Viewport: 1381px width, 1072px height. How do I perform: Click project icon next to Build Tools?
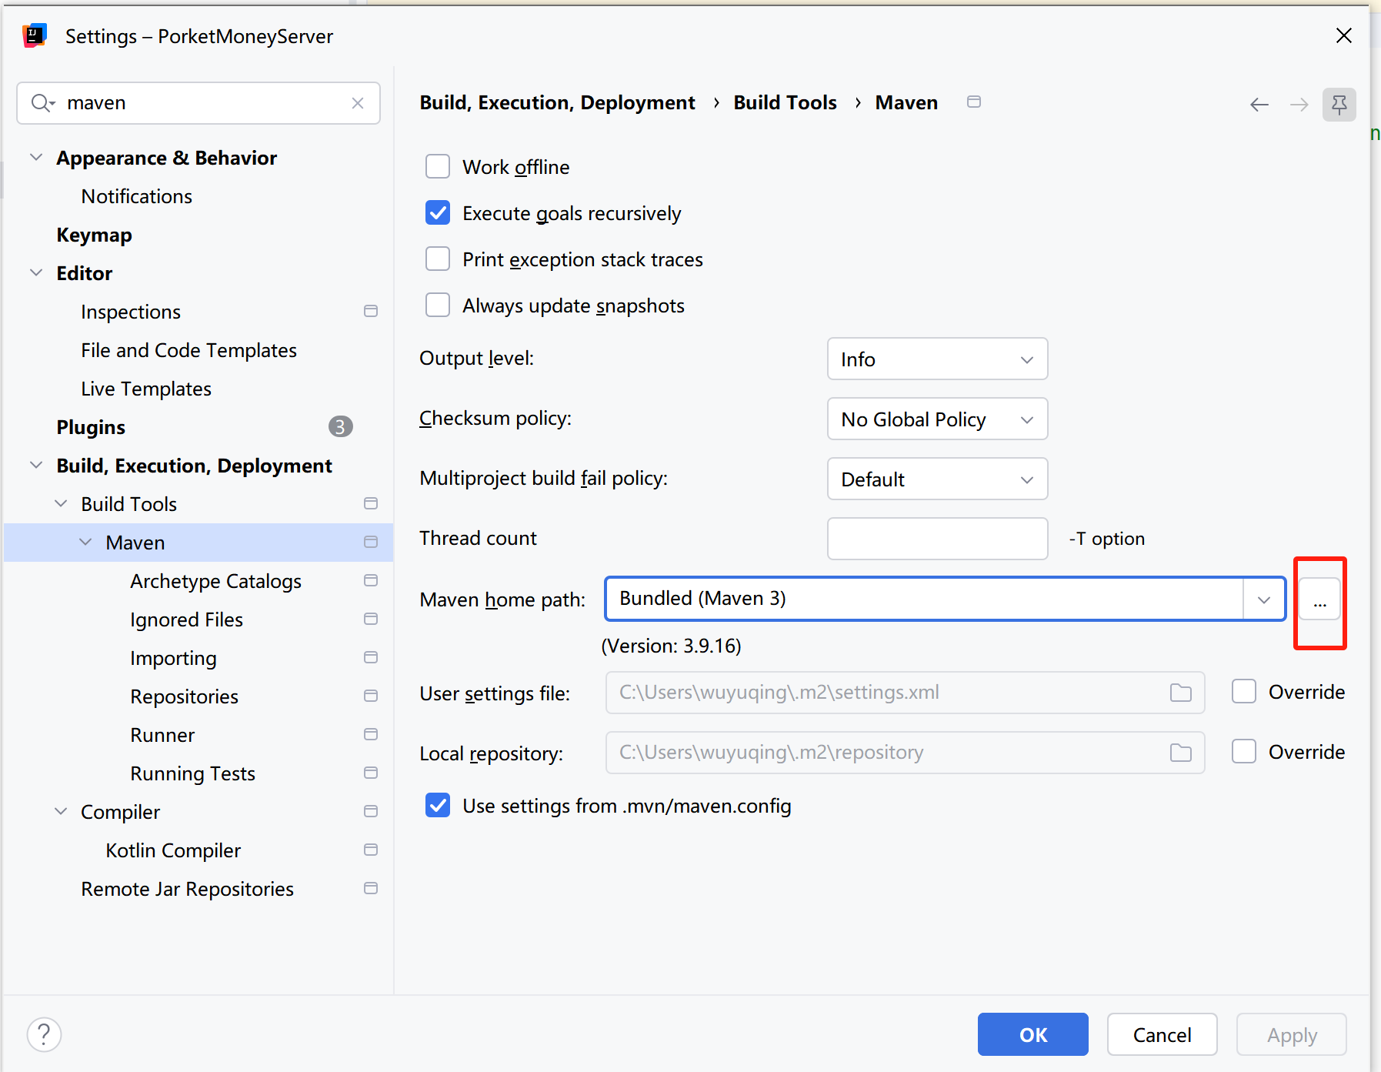pyautogui.click(x=371, y=504)
